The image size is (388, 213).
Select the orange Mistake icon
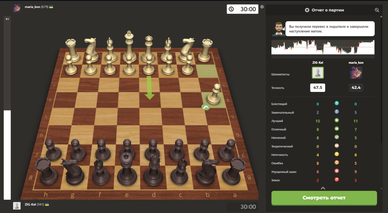point(336,163)
